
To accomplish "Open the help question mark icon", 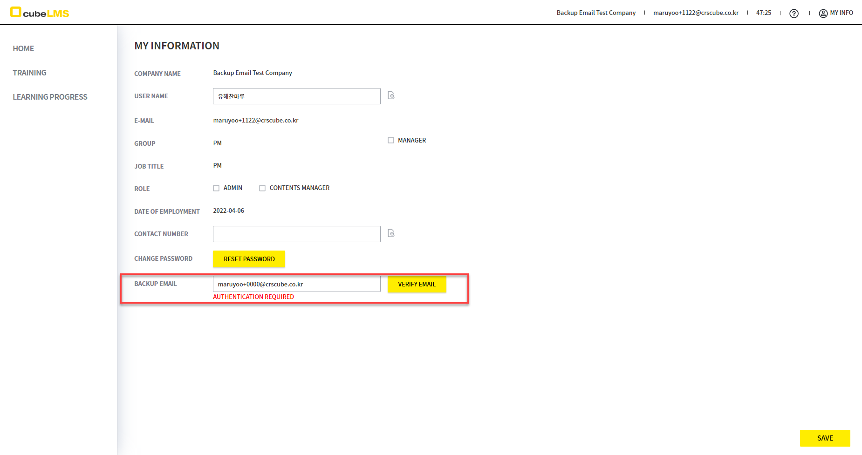I will [794, 14].
